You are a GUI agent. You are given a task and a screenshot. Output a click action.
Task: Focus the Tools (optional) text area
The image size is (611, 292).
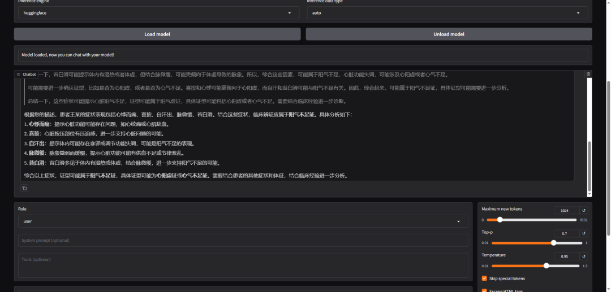243,265
